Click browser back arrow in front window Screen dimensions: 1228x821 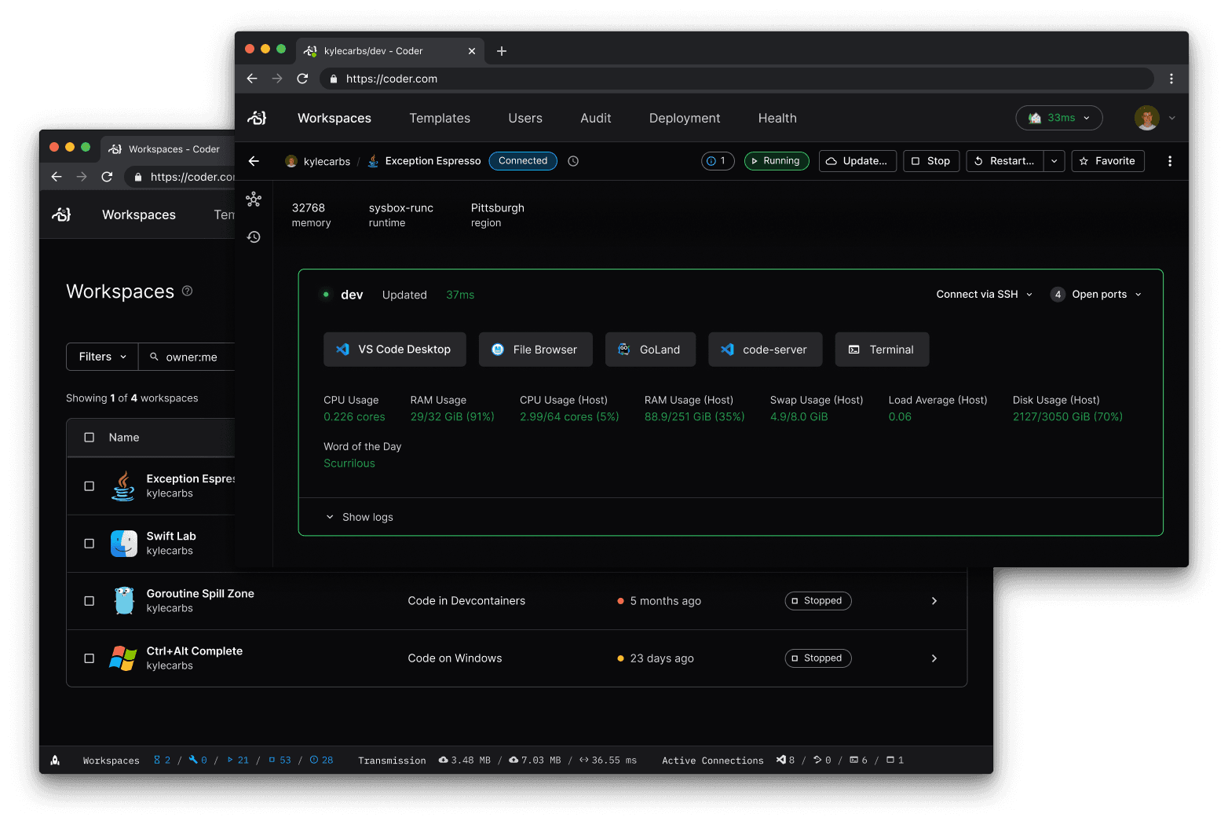[x=252, y=79]
